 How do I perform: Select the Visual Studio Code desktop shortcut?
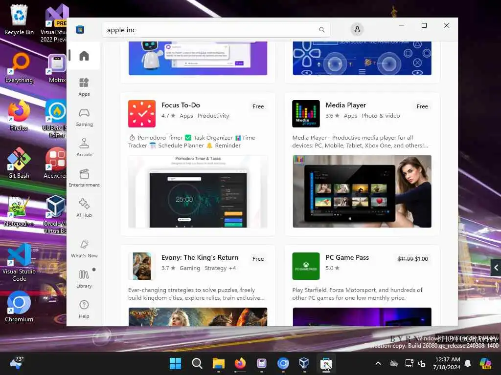19,262
